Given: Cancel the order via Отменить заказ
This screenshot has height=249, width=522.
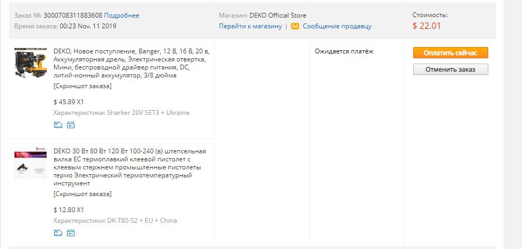Looking at the screenshot, I should point(450,69).
